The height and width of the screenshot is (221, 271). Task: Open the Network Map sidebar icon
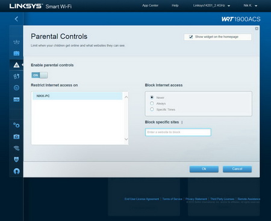16,42
